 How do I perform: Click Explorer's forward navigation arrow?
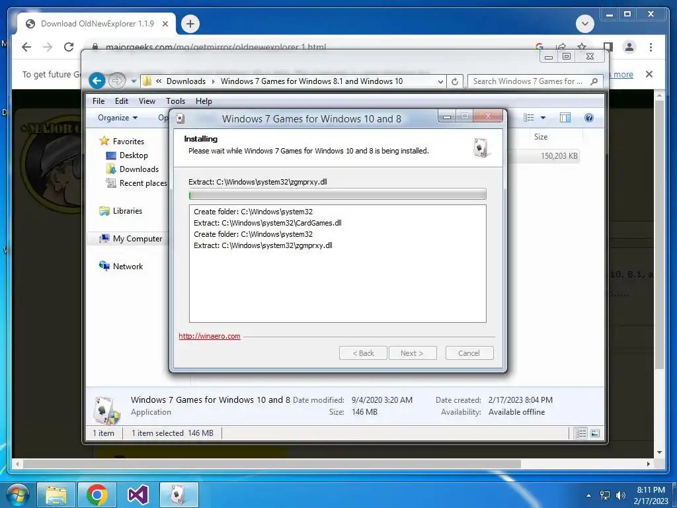click(116, 81)
